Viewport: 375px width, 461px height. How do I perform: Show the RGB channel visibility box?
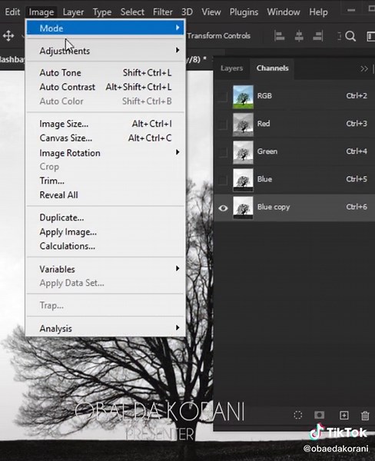223,97
